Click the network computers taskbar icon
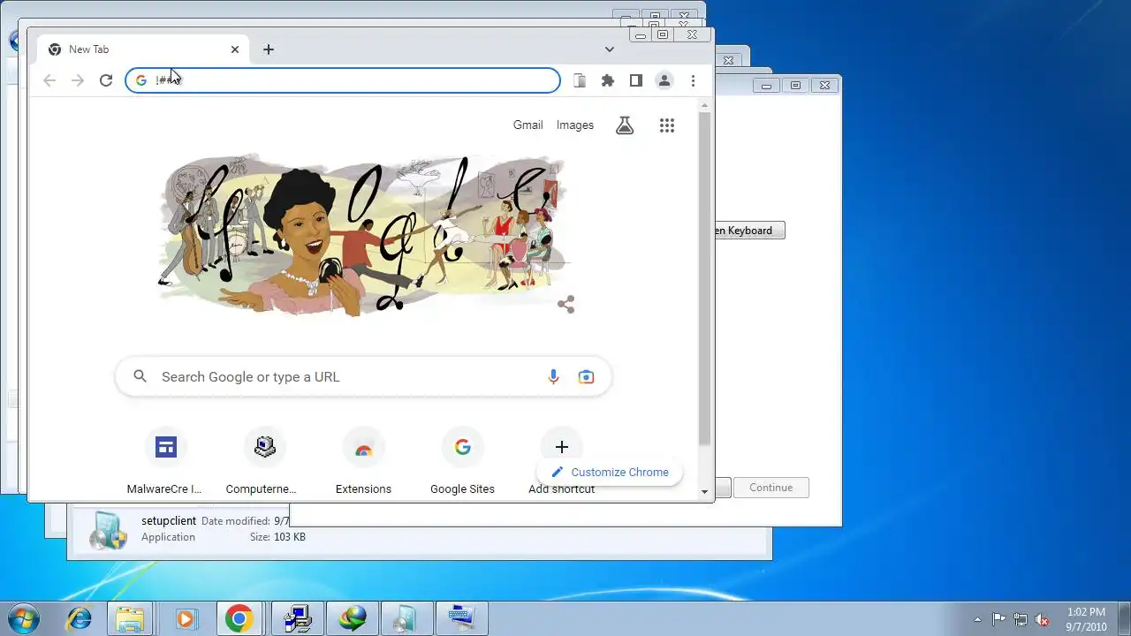 (x=297, y=618)
